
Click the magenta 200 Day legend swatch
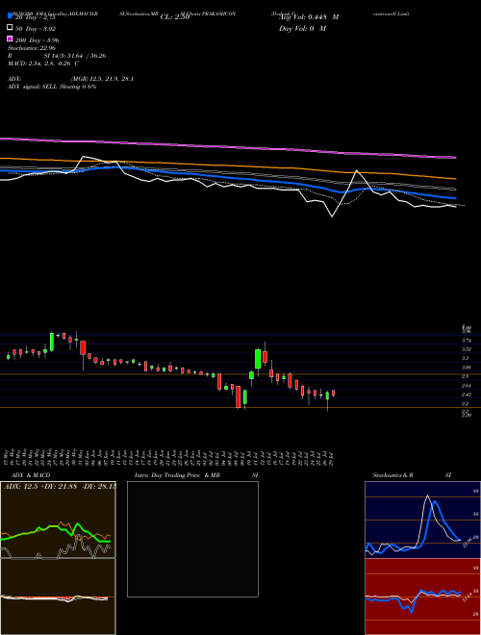pyautogui.click(x=10, y=38)
